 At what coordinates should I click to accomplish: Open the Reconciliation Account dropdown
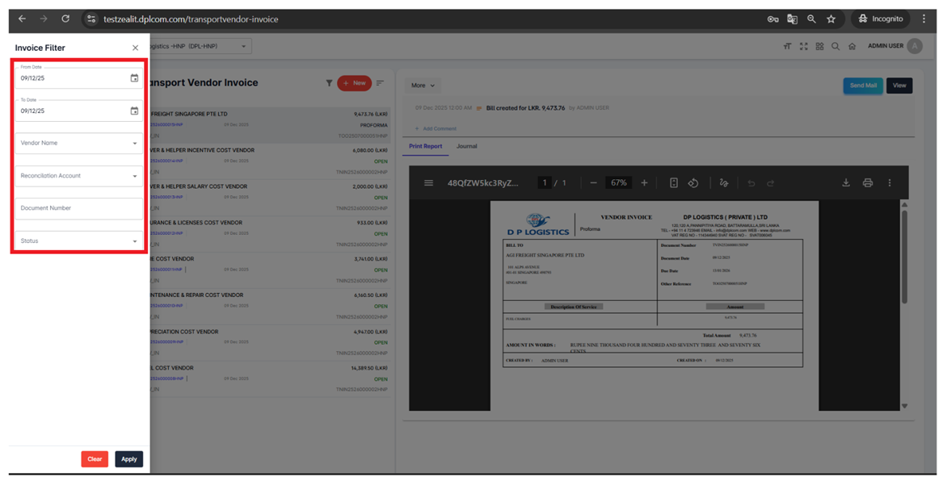134,176
